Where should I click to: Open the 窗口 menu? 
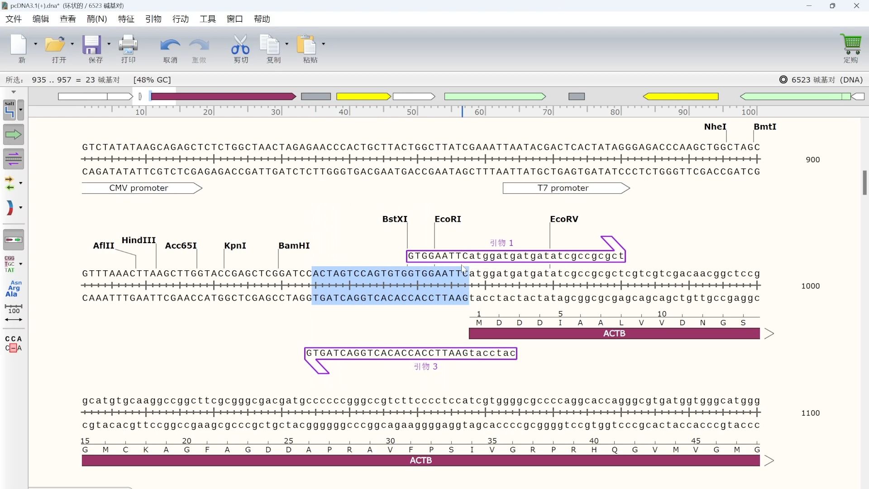click(x=235, y=19)
